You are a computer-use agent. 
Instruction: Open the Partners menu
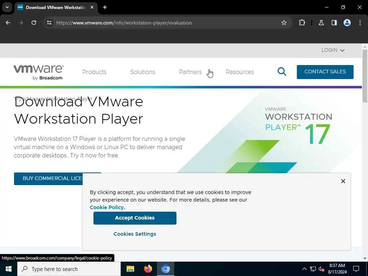click(x=190, y=72)
